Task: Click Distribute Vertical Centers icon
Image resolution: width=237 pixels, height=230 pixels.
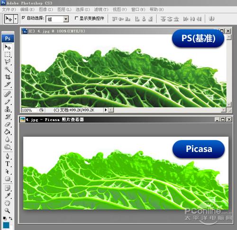Action: (170, 19)
